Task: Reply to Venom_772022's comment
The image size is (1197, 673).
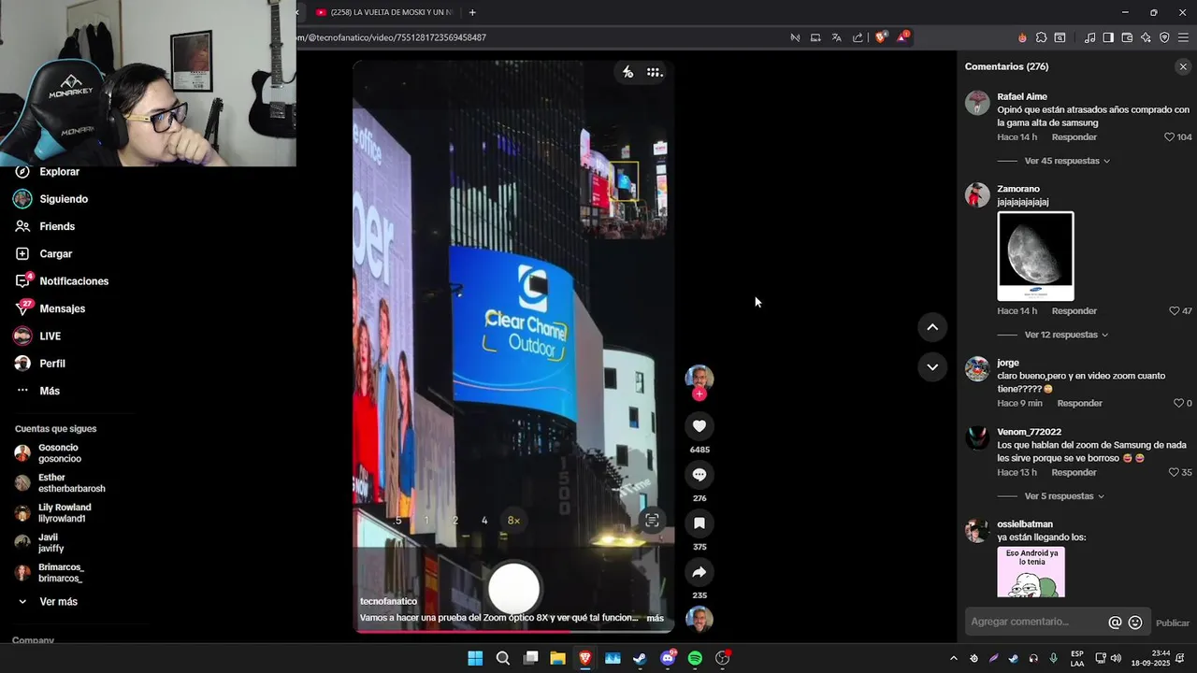Action: click(x=1074, y=473)
